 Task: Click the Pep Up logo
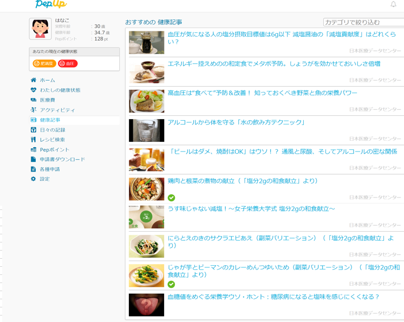tap(51, 4)
